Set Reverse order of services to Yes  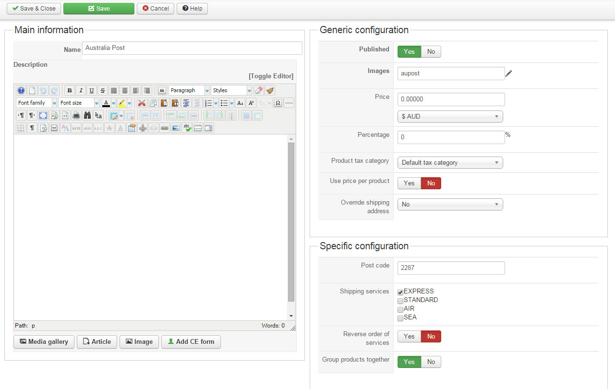409,336
